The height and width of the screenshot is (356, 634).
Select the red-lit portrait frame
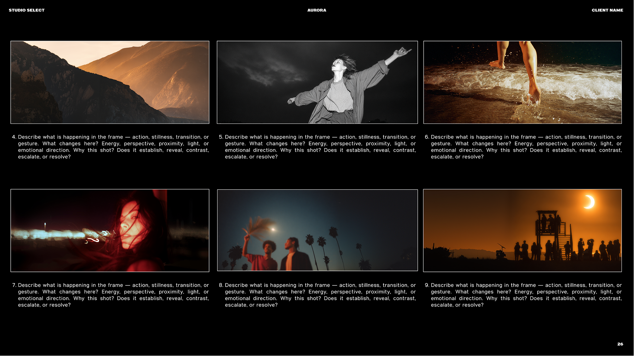tap(110, 230)
